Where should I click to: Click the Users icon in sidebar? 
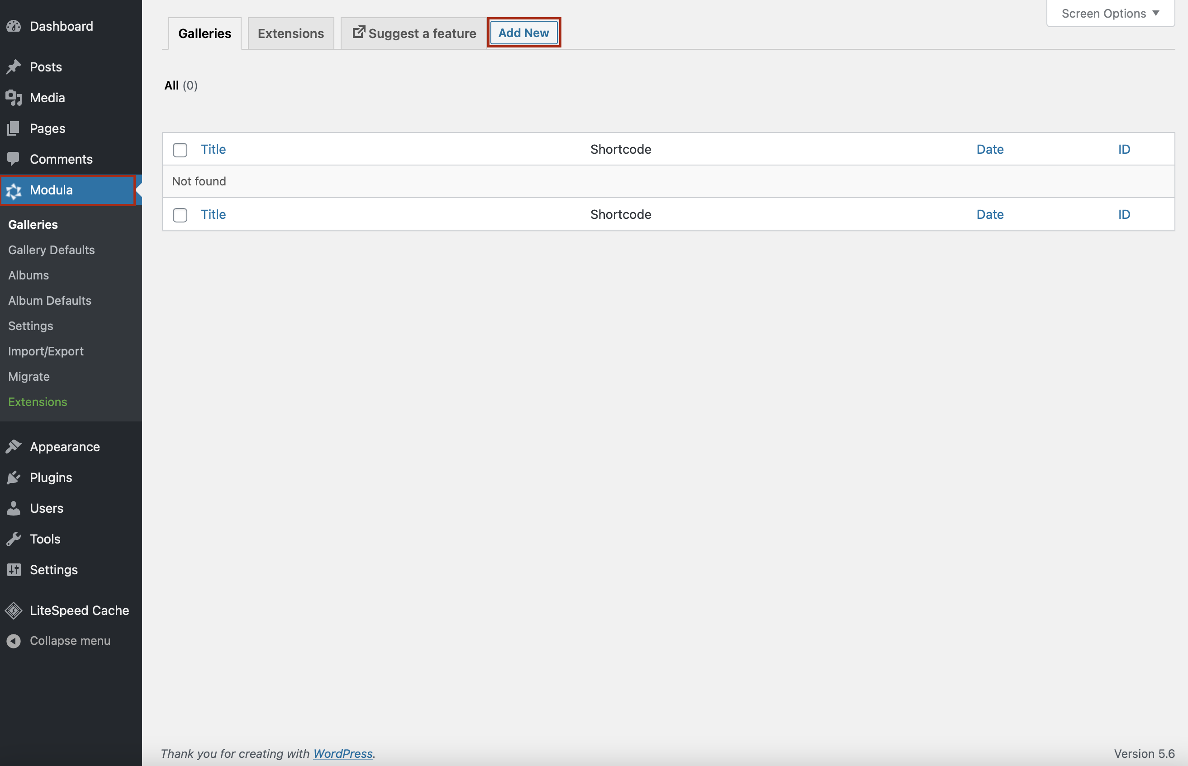pyautogui.click(x=14, y=508)
